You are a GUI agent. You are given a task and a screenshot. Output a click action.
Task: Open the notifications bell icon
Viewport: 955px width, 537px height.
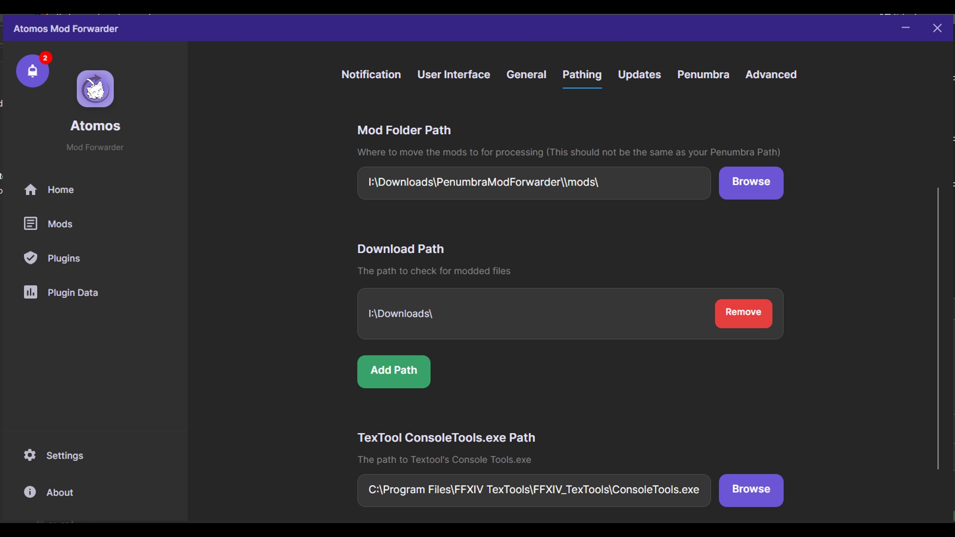click(32, 71)
